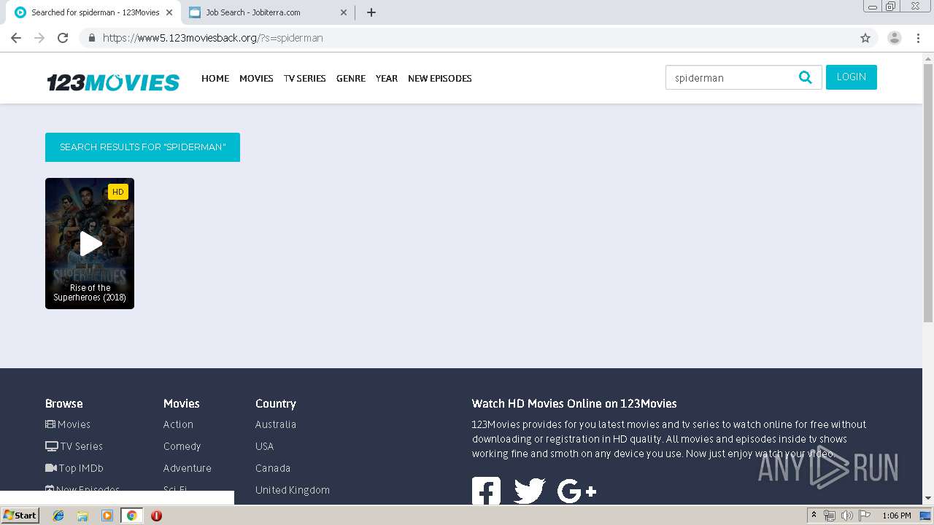The image size is (934, 525).
Task: Click the 123Movies logo
Action: [113, 82]
